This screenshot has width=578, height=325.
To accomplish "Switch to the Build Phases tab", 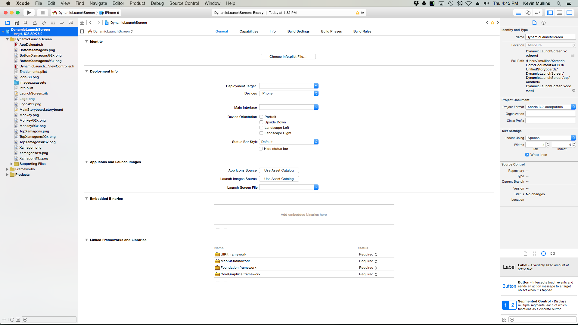I will click(x=331, y=31).
